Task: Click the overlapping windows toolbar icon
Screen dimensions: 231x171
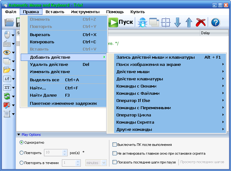Action: coord(154,22)
